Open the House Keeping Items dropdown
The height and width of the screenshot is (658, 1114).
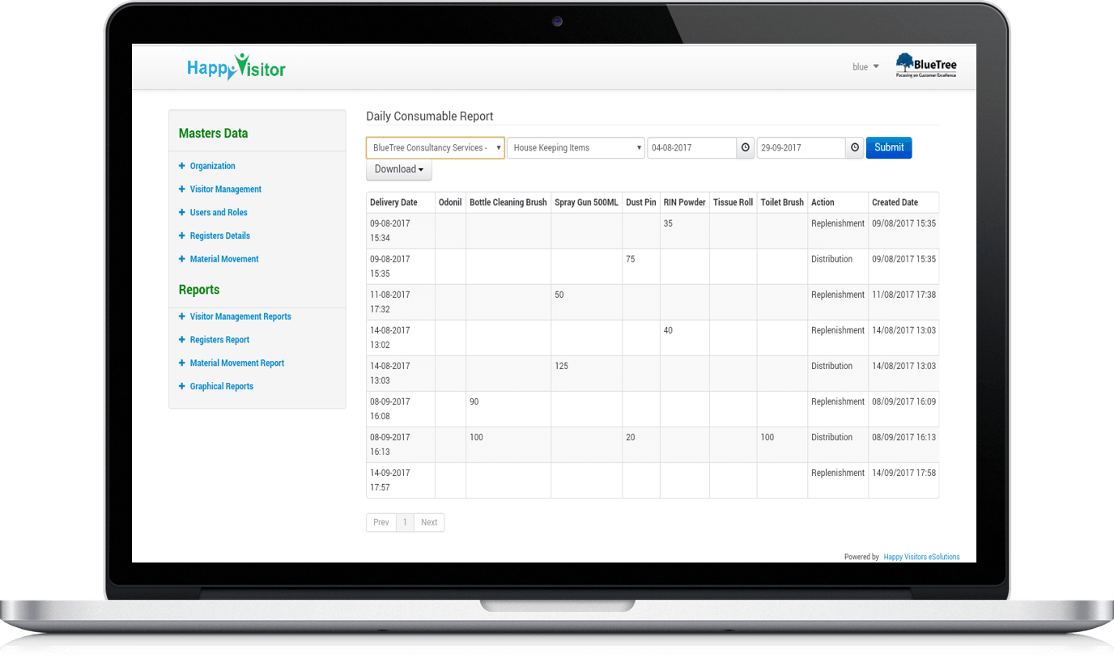[576, 148]
